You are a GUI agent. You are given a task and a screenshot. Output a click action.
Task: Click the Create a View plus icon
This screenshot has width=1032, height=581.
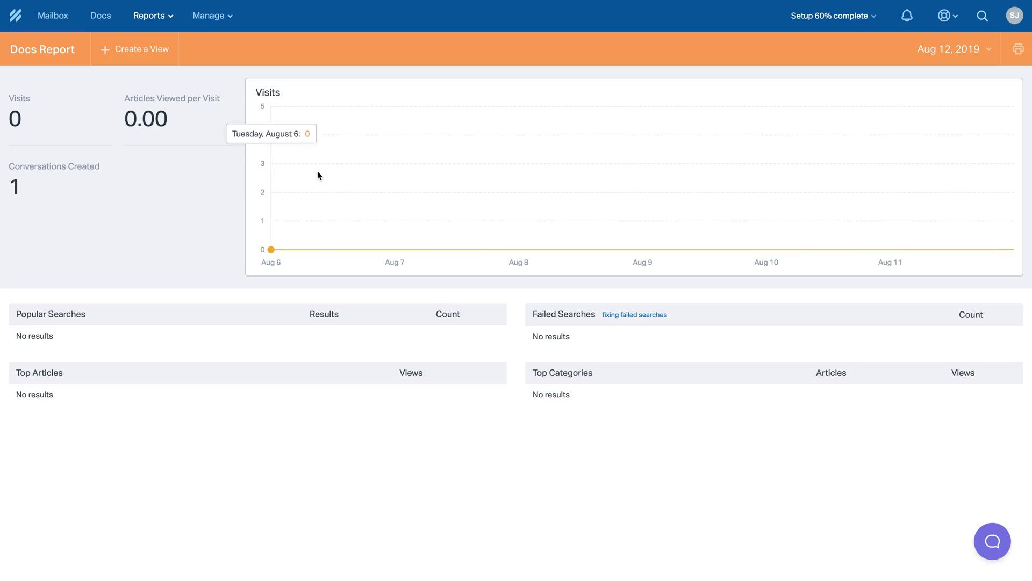click(x=105, y=49)
